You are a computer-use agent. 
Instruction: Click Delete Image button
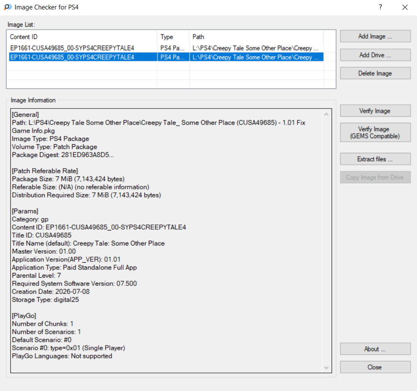pos(375,73)
